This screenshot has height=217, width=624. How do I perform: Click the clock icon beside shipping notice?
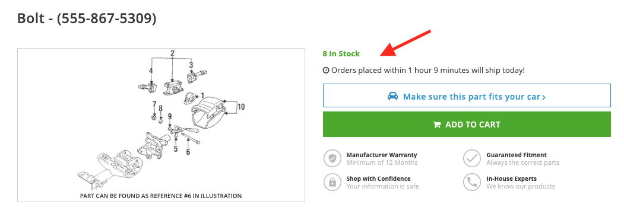[326, 71]
